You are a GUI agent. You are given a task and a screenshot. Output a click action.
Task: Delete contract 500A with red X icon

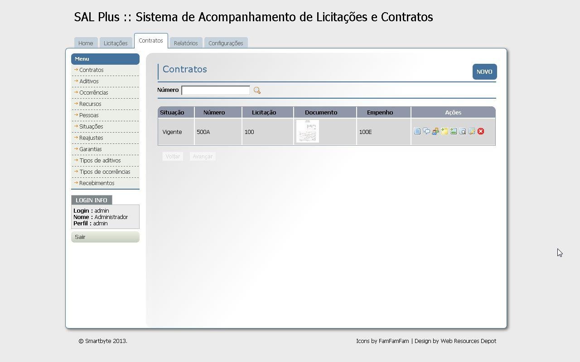(480, 131)
